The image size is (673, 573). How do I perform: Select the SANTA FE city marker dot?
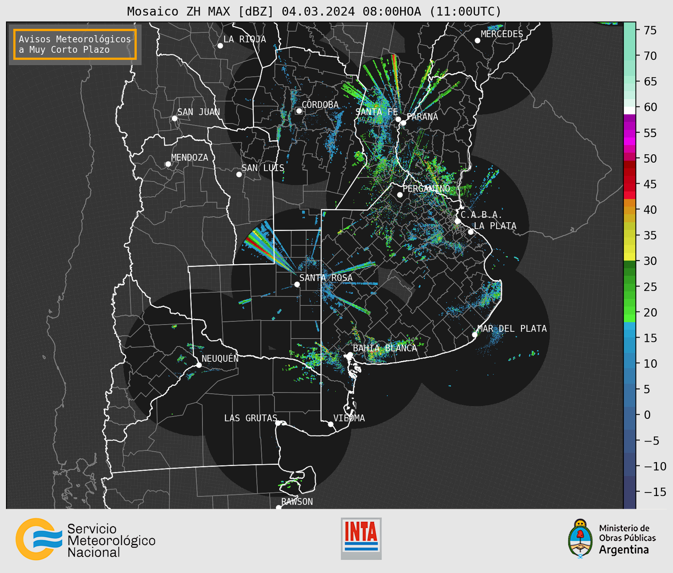click(398, 119)
